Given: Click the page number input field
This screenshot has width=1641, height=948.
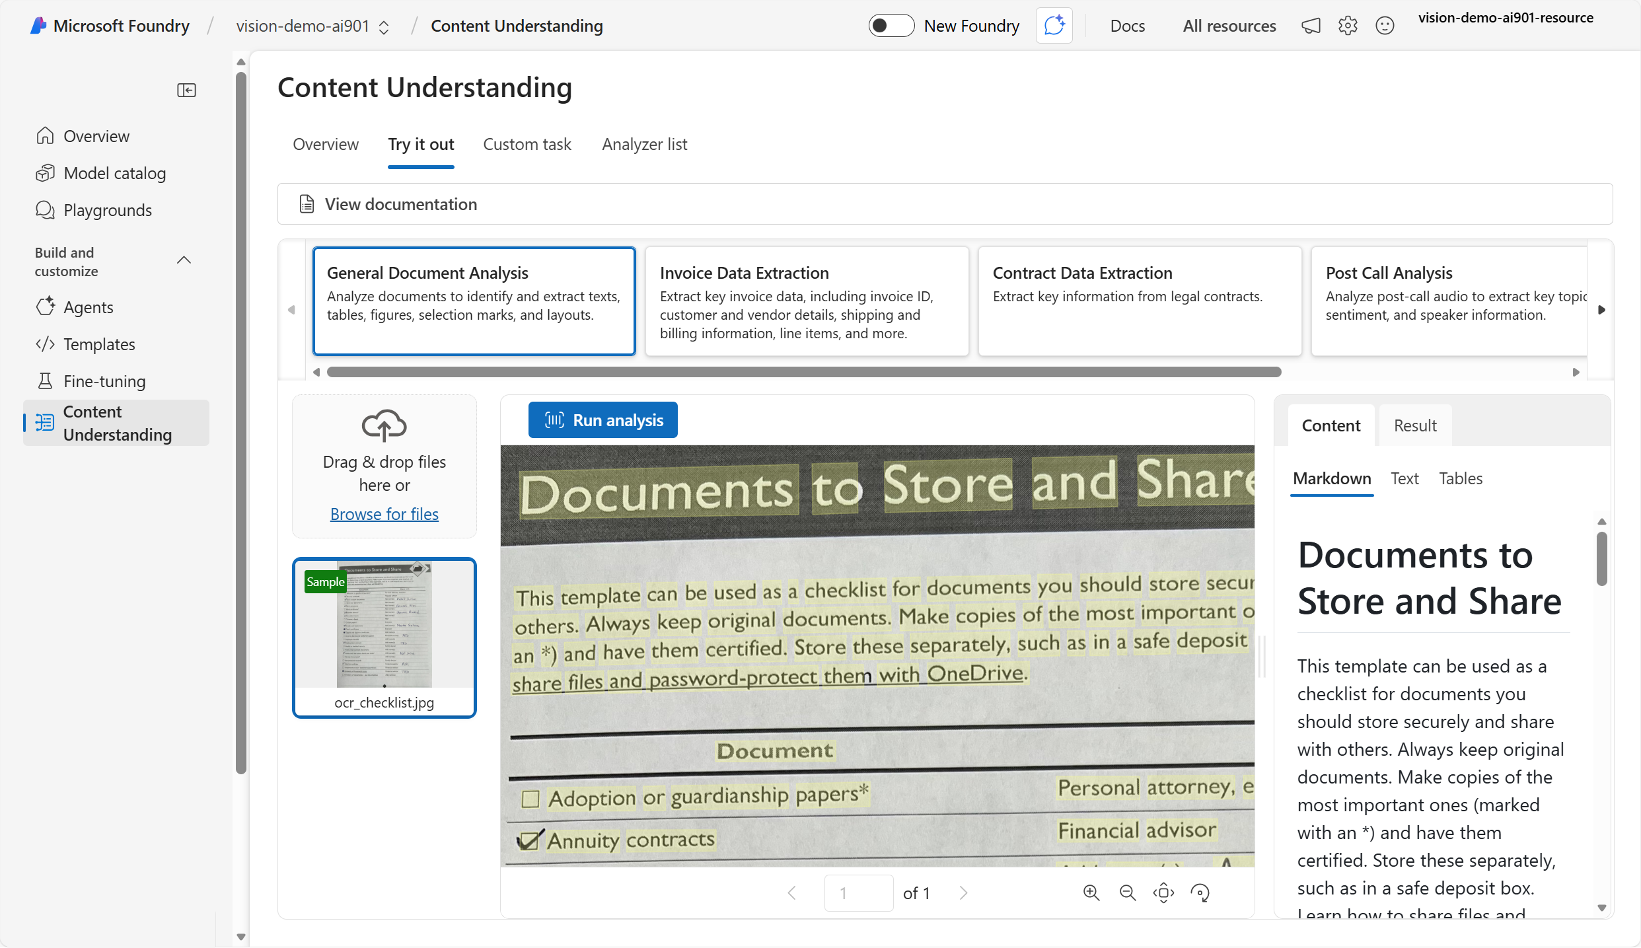Looking at the screenshot, I should tap(858, 893).
